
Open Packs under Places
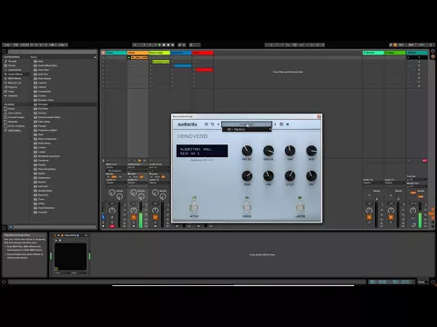pos(11,109)
